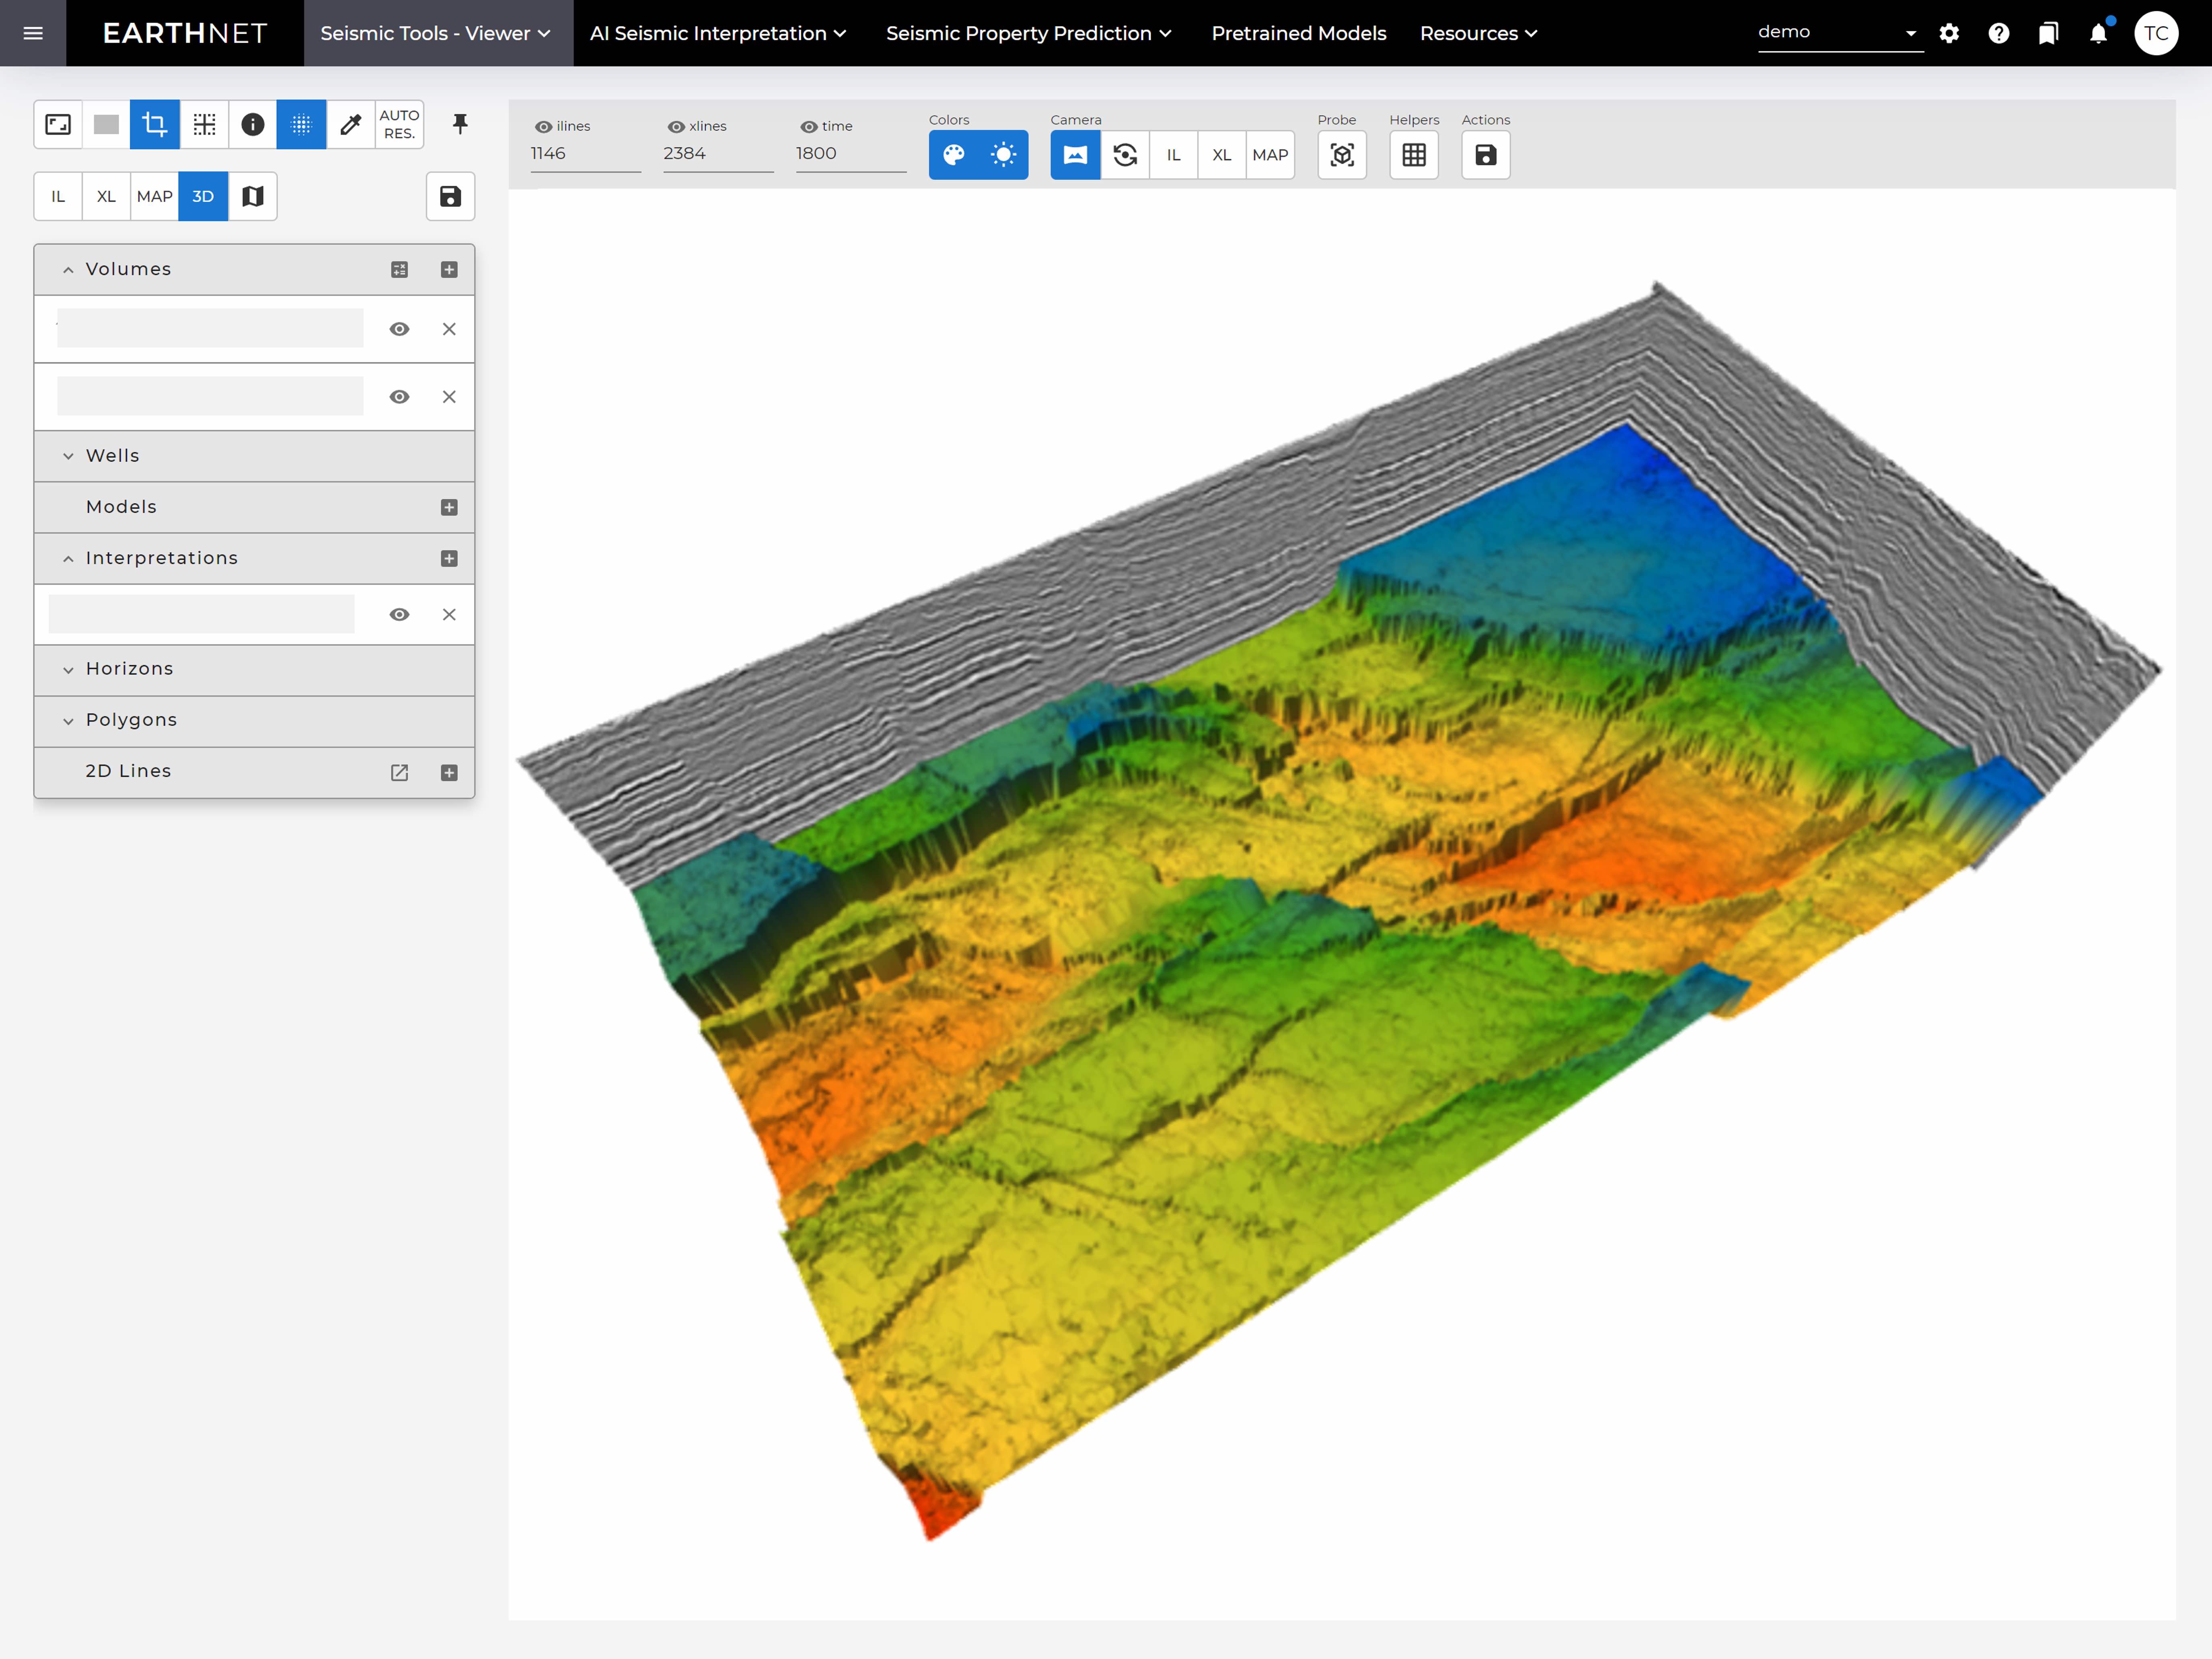Open the help question-mark icon

pos(1999,33)
